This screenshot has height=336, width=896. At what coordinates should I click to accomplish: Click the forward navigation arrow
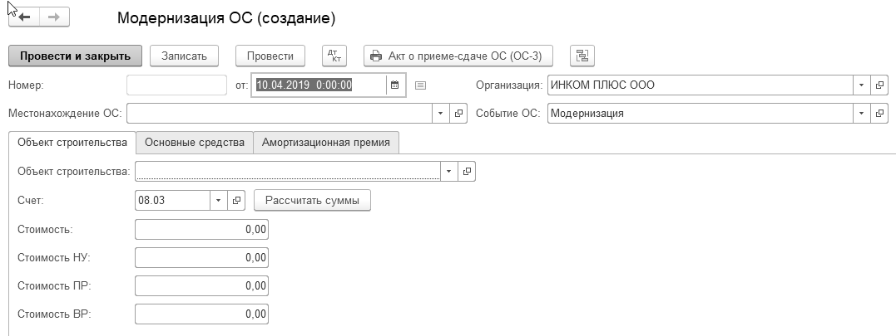[55, 17]
